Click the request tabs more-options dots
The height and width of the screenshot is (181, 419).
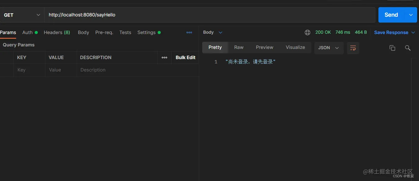(x=189, y=32)
